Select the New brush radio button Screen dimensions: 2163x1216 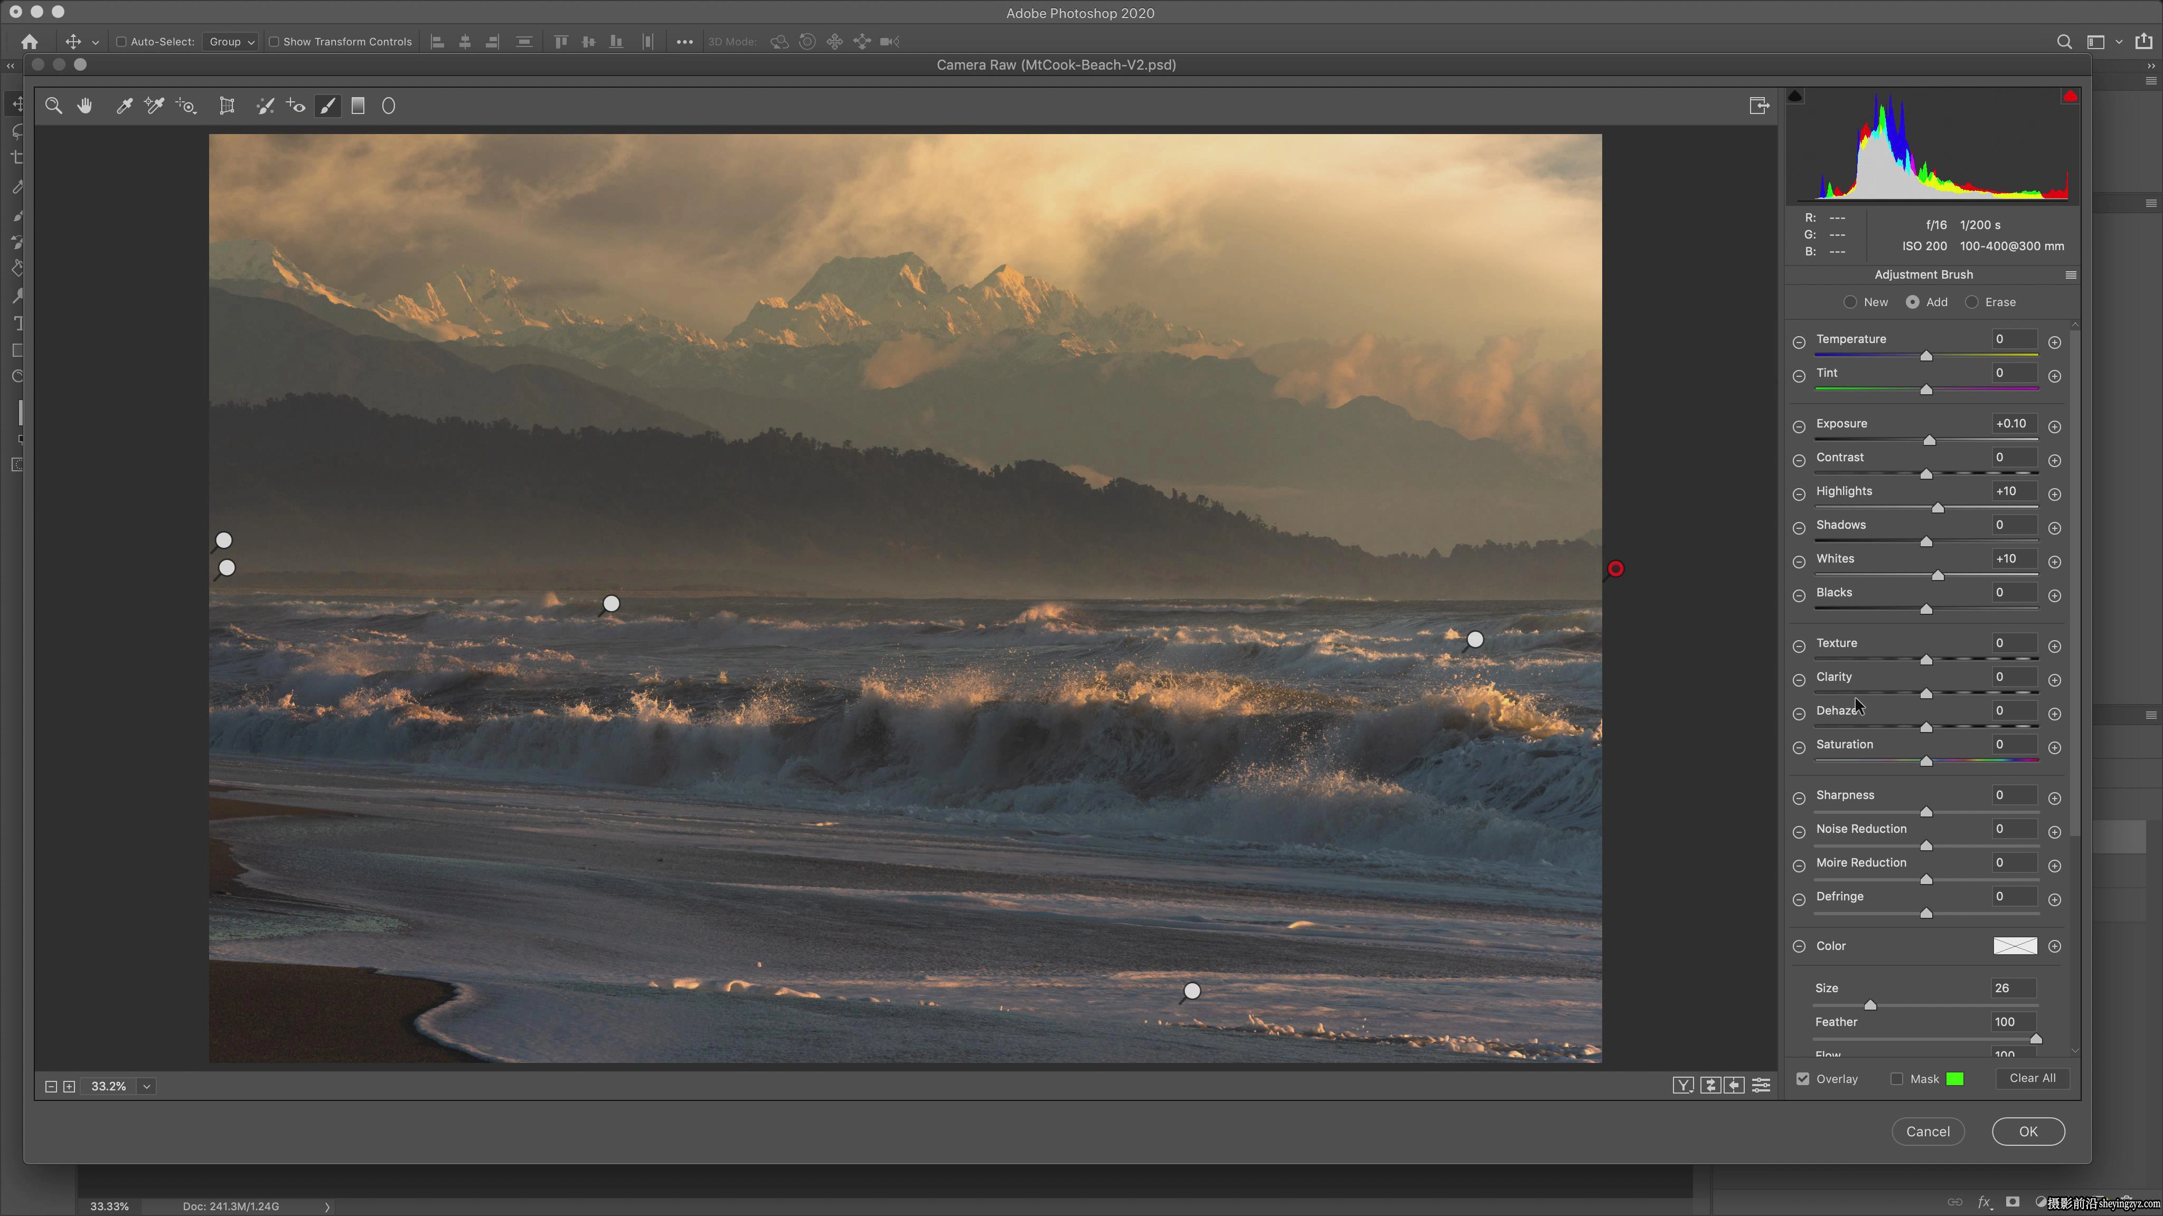(1850, 302)
